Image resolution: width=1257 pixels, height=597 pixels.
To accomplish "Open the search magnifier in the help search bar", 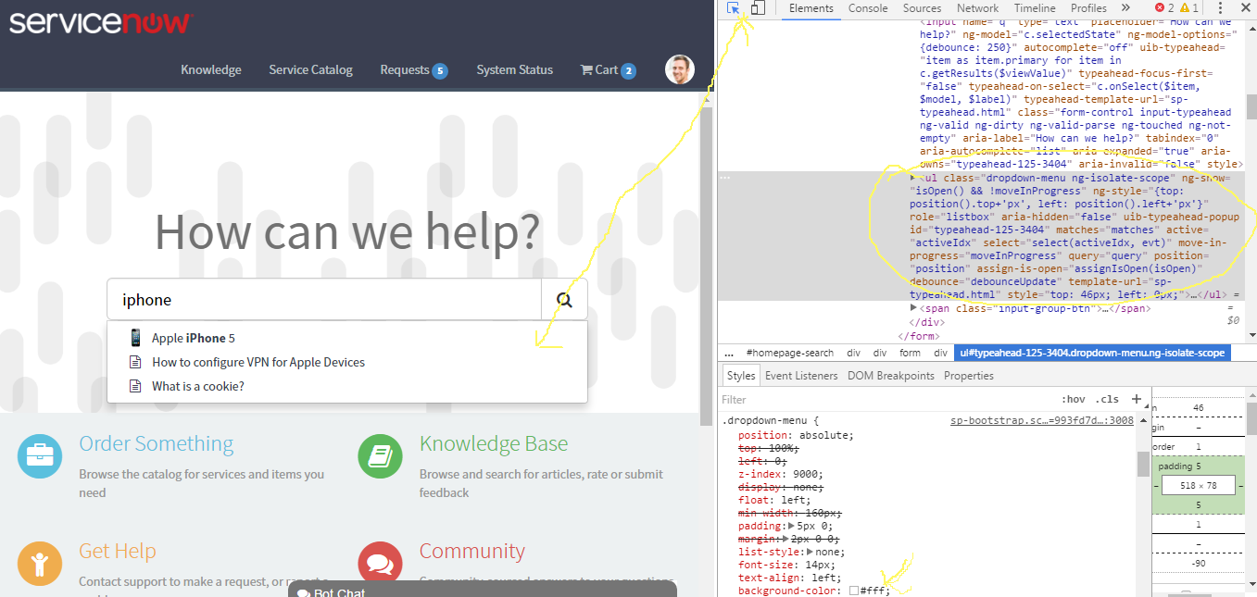I will (564, 299).
